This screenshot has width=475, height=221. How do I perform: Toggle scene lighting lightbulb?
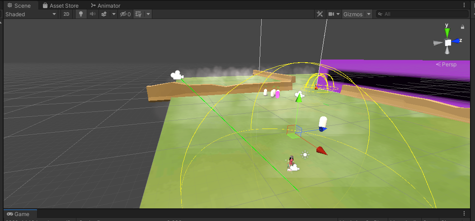click(80, 14)
